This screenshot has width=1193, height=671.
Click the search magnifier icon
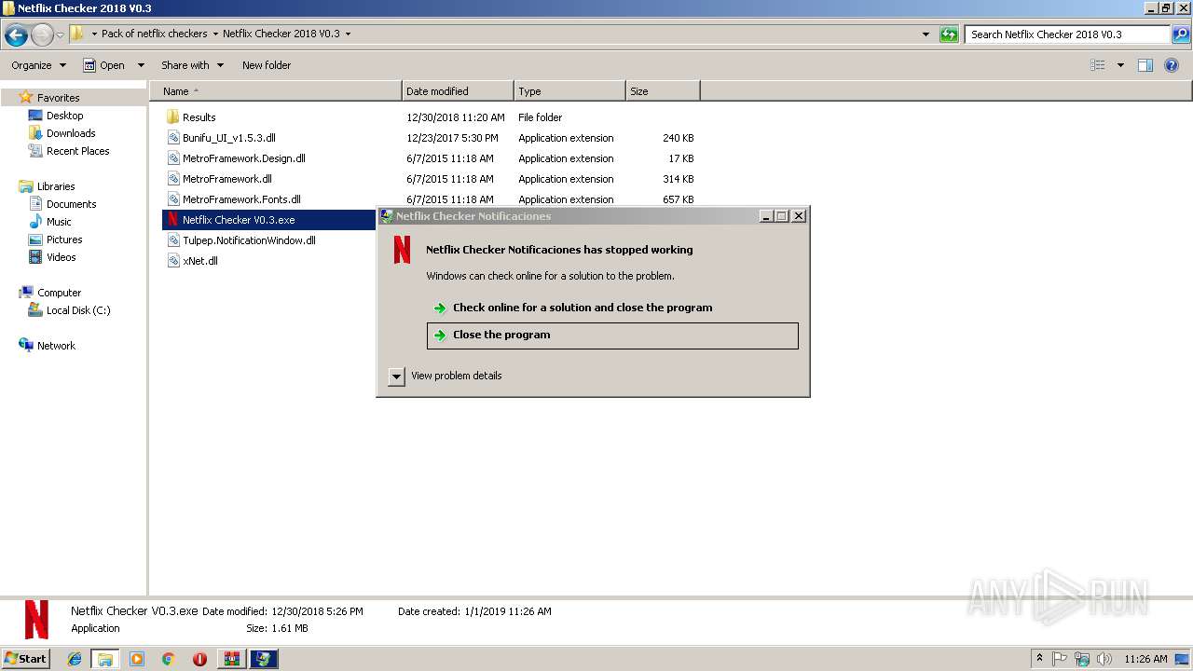point(1181,34)
